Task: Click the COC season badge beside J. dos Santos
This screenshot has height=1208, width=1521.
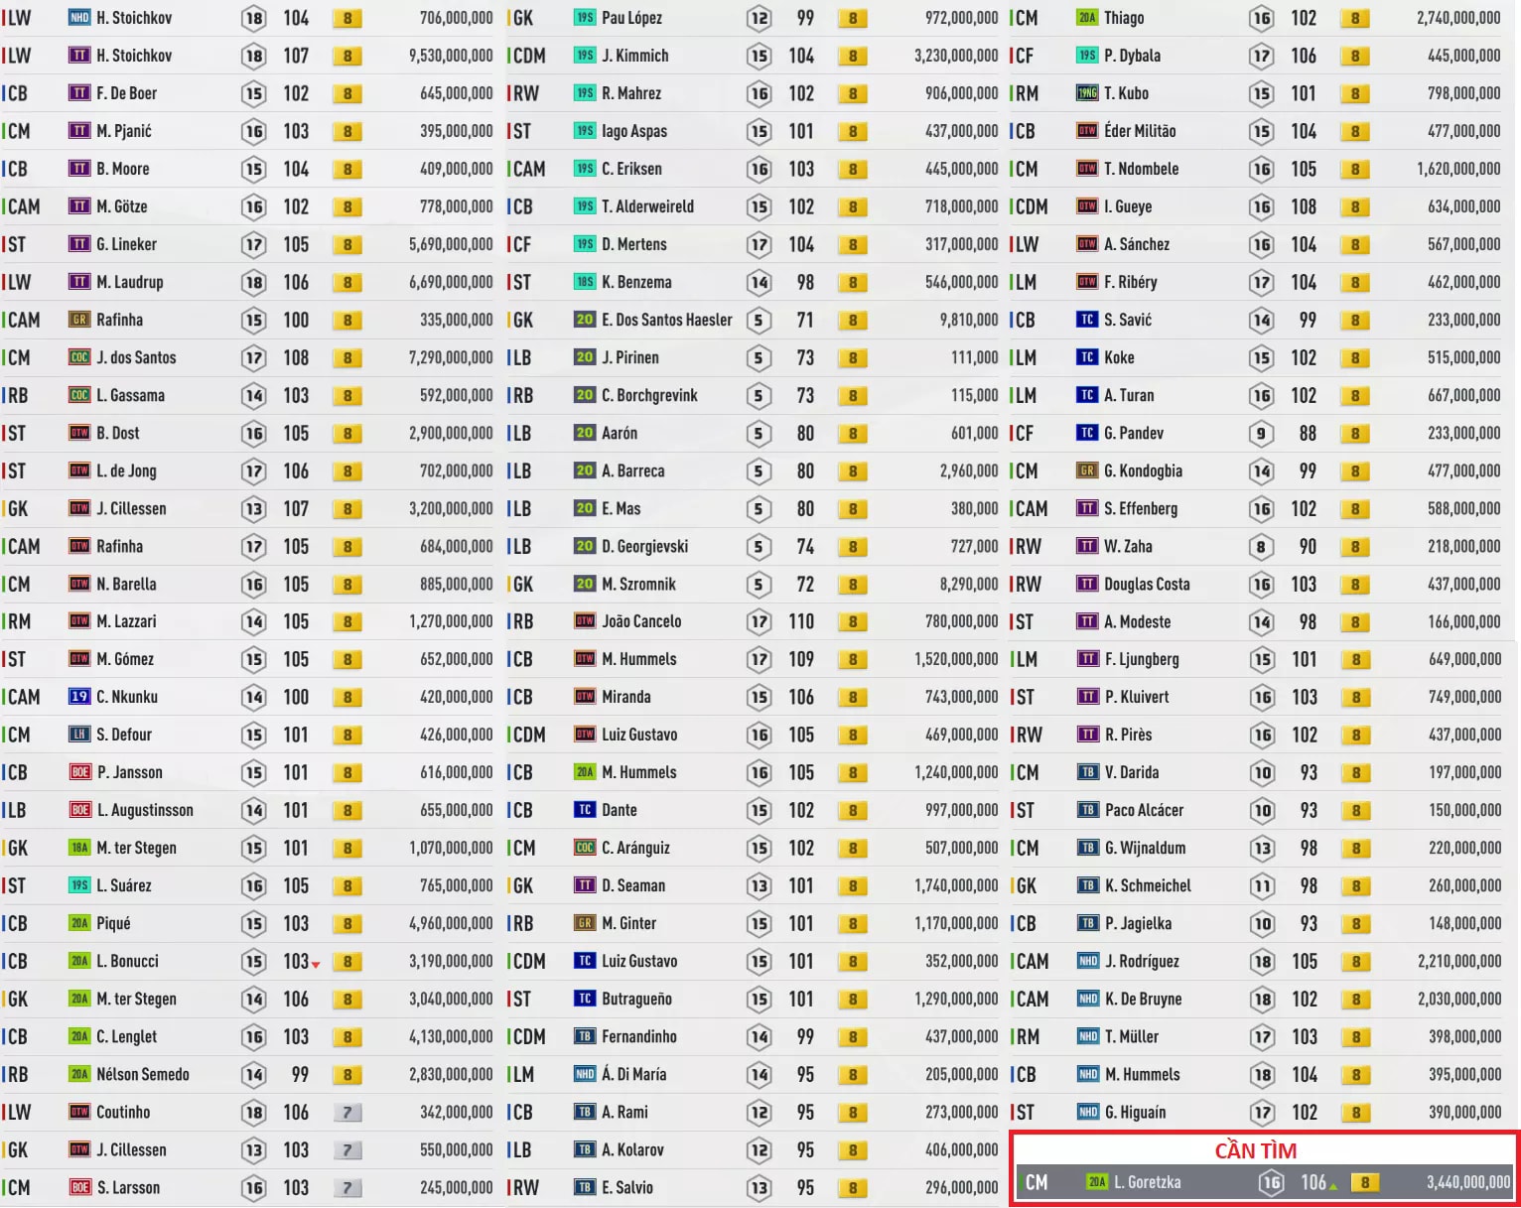Action: tap(79, 357)
